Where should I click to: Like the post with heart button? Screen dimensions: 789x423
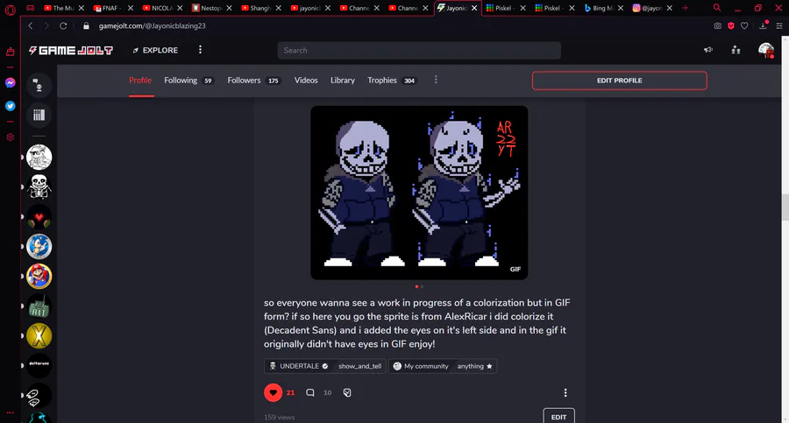[x=273, y=393]
